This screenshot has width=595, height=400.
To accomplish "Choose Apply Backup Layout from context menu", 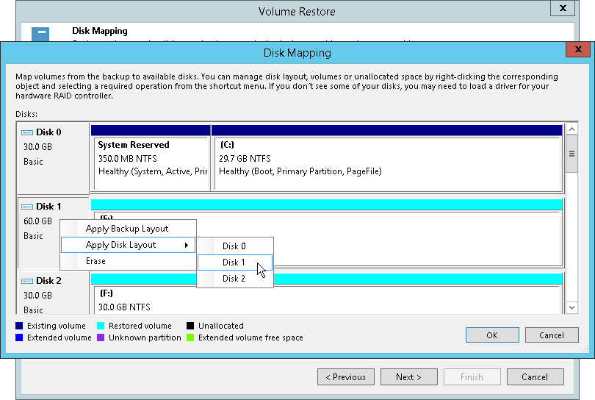I will pyautogui.click(x=128, y=229).
